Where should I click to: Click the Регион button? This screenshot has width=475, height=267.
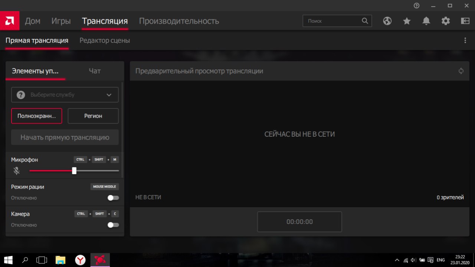(93, 116)
